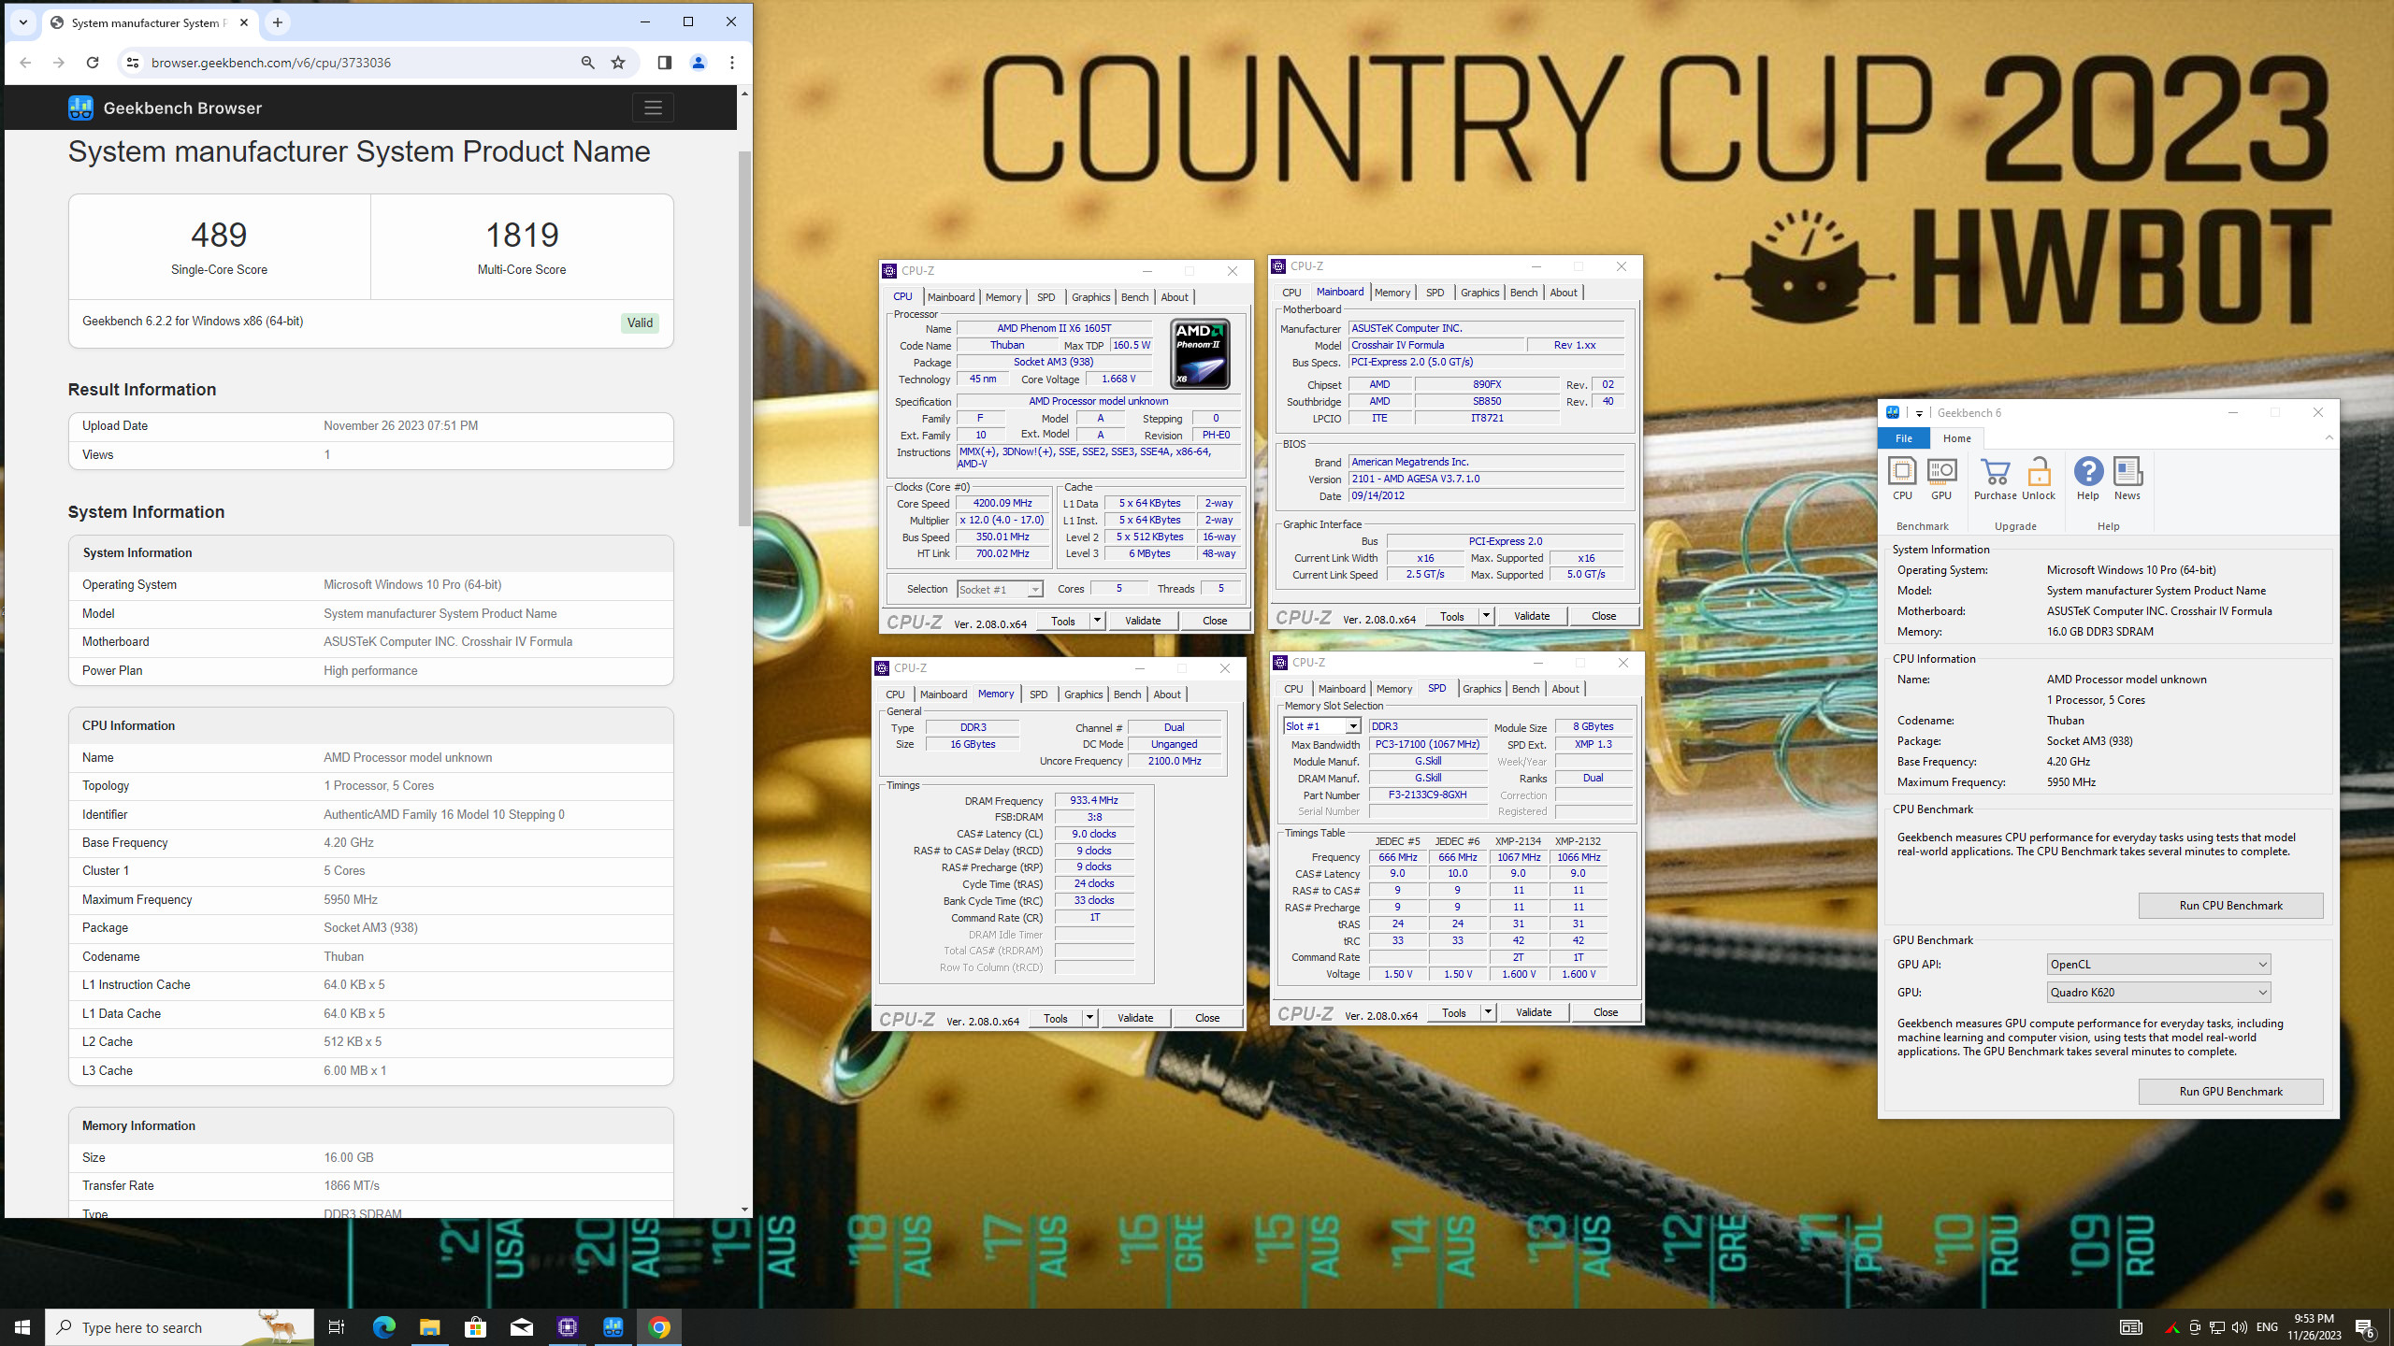This screenshot has width=2394, height=1346.
Task: Open the Chrome tab search chevron
Action: coord(23,22)
